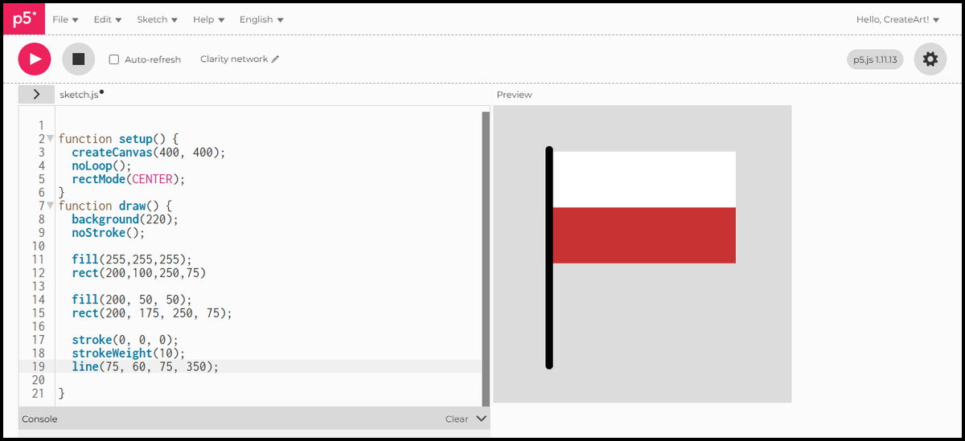The image size is (965, 441).
Task: Open the Hello, CreateArt! account dropdown
Action: [897, 19]
